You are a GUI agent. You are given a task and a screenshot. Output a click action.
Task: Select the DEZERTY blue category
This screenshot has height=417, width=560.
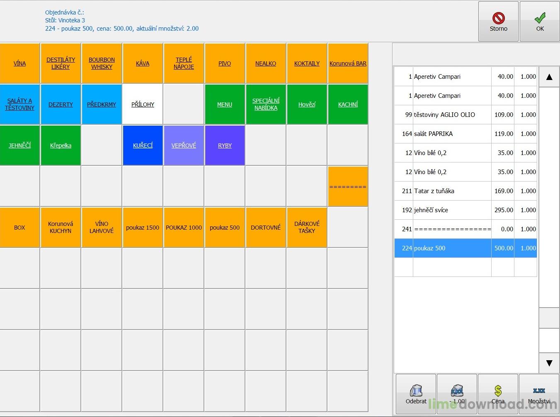point(61,104)
